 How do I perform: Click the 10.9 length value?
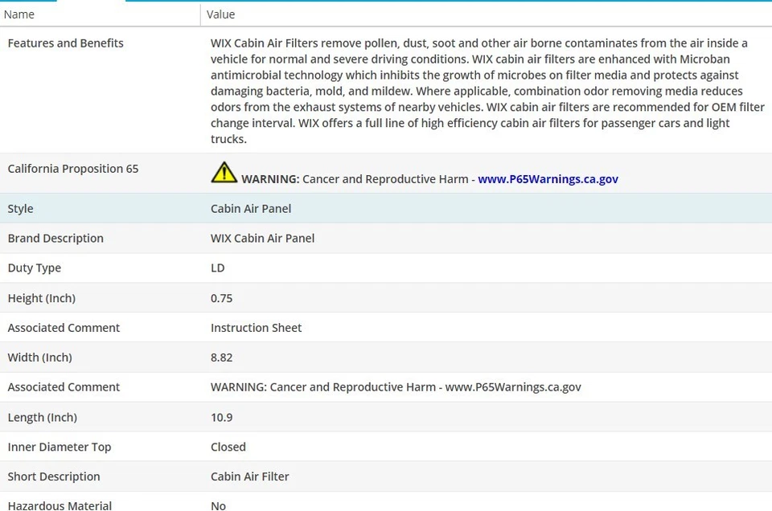pyautogui.click(x=222, y=418)
